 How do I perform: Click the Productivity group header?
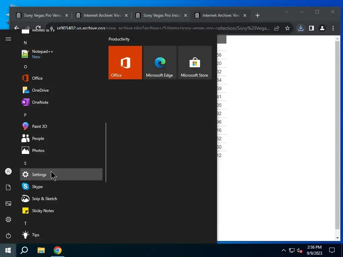pyautogui.click(x=119, y=39)
